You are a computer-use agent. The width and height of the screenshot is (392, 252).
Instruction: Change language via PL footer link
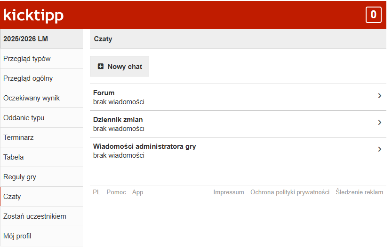click(x=96, y=192)
